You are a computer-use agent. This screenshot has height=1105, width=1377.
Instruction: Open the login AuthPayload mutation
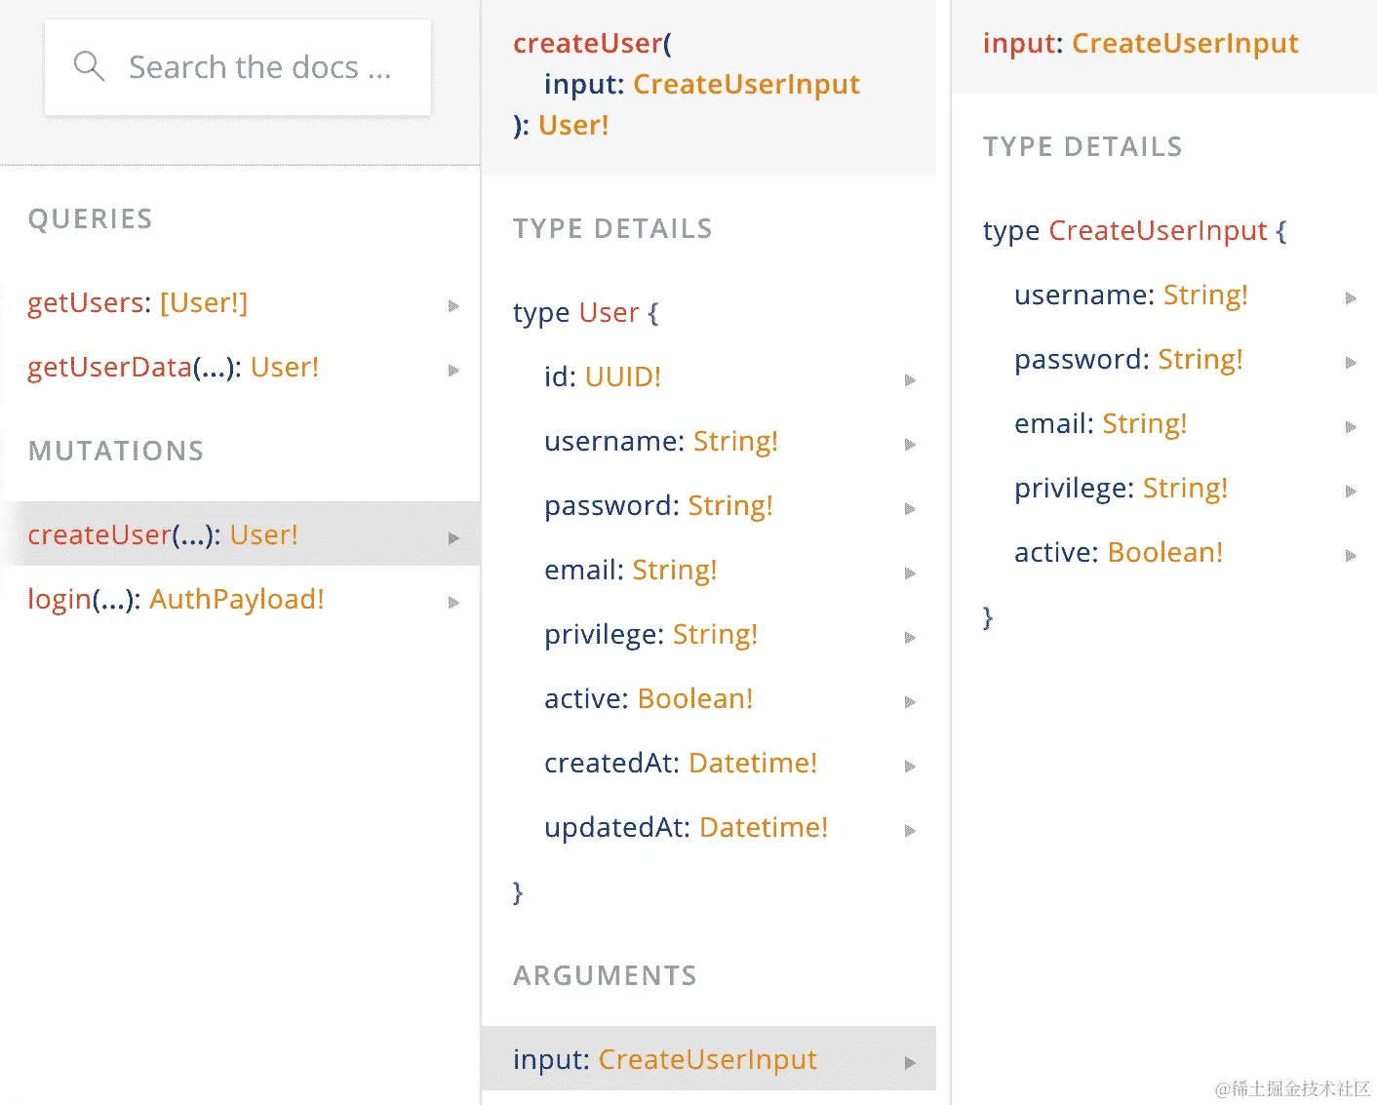coord(176,600)
